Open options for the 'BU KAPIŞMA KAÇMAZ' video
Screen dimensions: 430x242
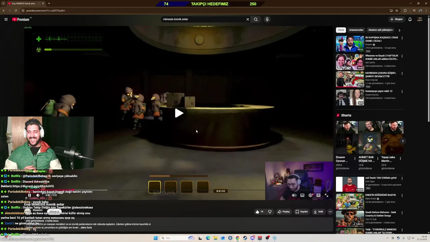tap(402, 38)
